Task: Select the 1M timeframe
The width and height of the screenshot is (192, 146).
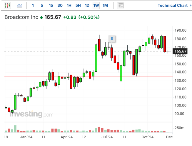Action: (x=105, y=5)
